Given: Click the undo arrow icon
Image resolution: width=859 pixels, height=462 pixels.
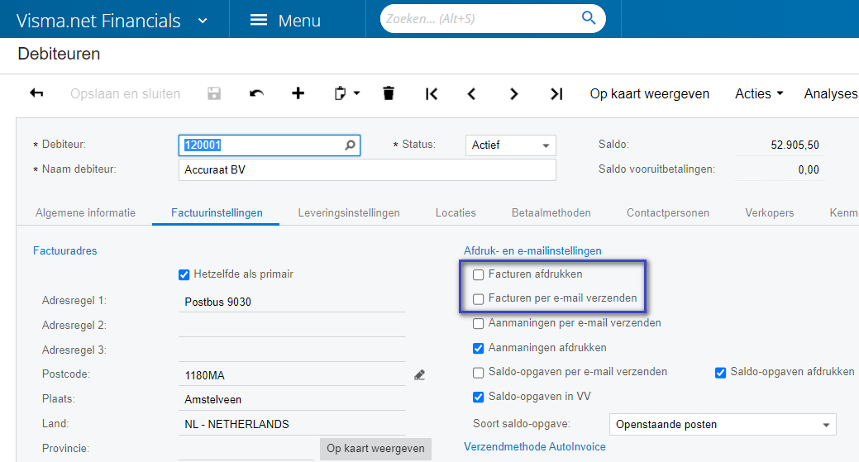Looking at the screenshot, I should 256,93.
